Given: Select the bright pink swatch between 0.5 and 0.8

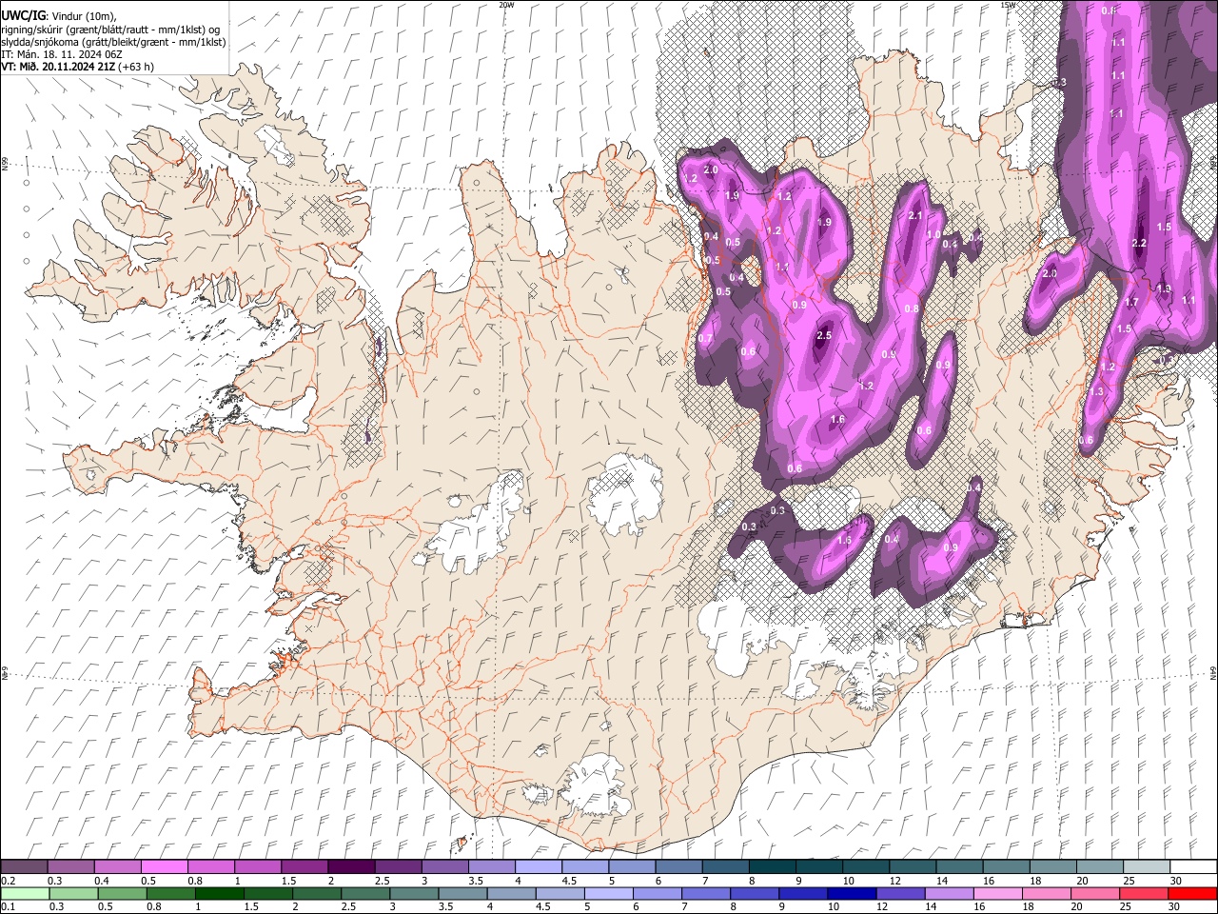Looking at the screenshot, I should pyautogui.click(x=164, y=866).
